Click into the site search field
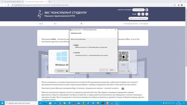 pos(69,24)
